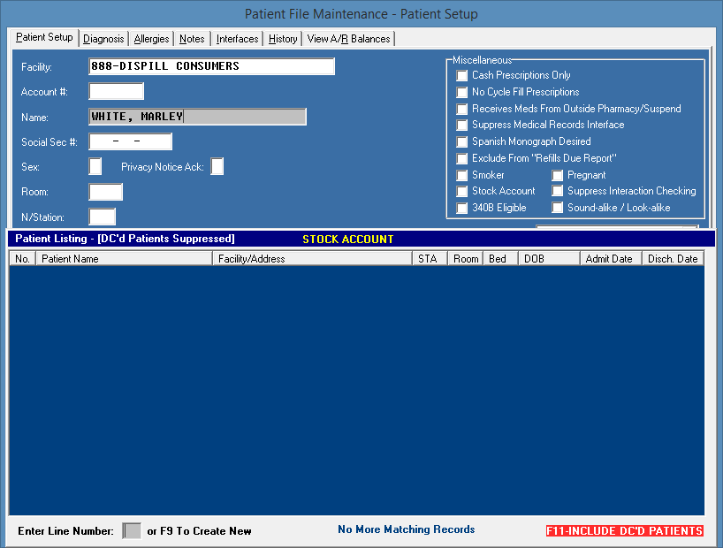This screenshot has height=548, width=723.
Task: Switch to the Diagnosis tab
Action: (103, 38)
